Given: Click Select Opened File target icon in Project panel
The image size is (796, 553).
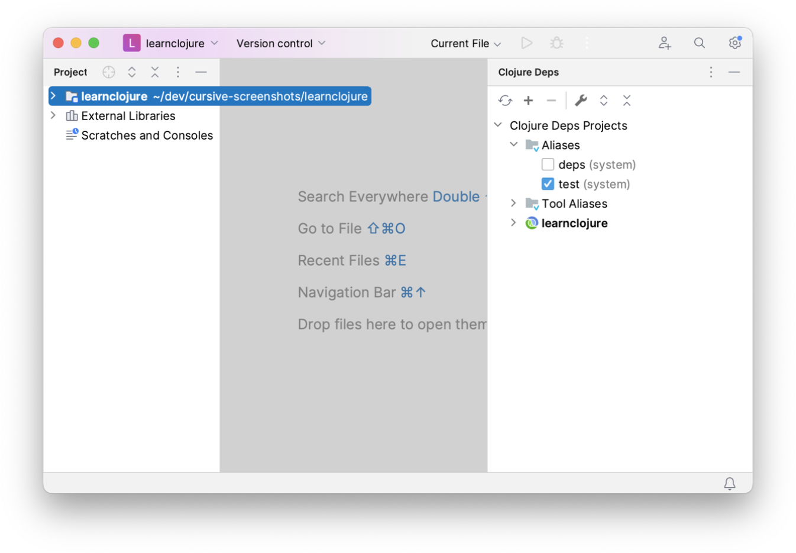Looking at the screenshot, I should [x=109, y=72].
